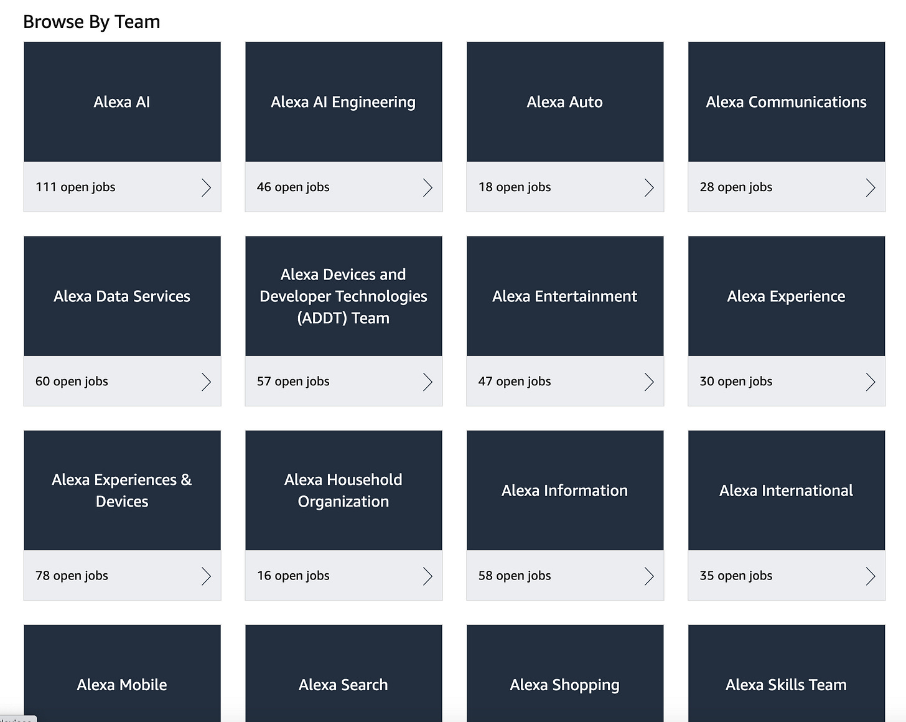Click the chevron next to 46 open jobs

tap(428, 187)
